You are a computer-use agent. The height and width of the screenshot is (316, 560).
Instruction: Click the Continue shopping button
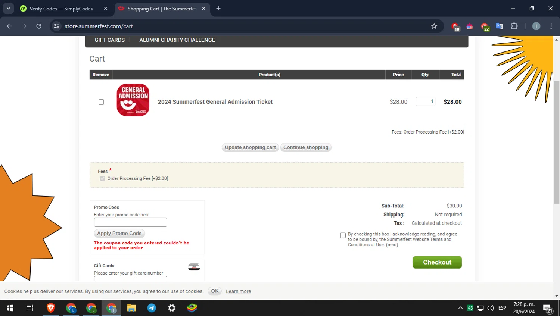306,147
